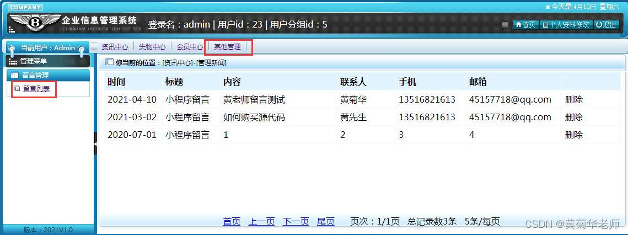Click the 登录名：admin header text
The height and width of the screenshot is (235, 628).
coord(179,24)
